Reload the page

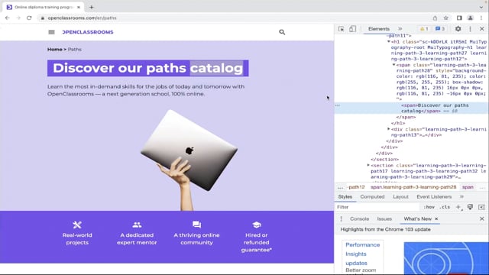pyautogui.click(x=29, y=18)
